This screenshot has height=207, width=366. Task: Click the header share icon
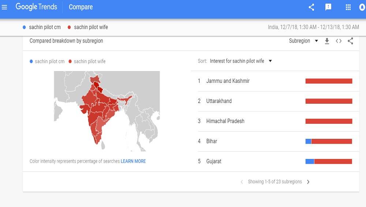pos(311,7)
